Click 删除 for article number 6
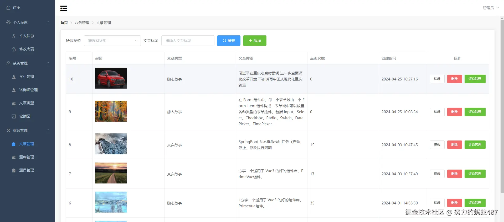 [455, 203]
